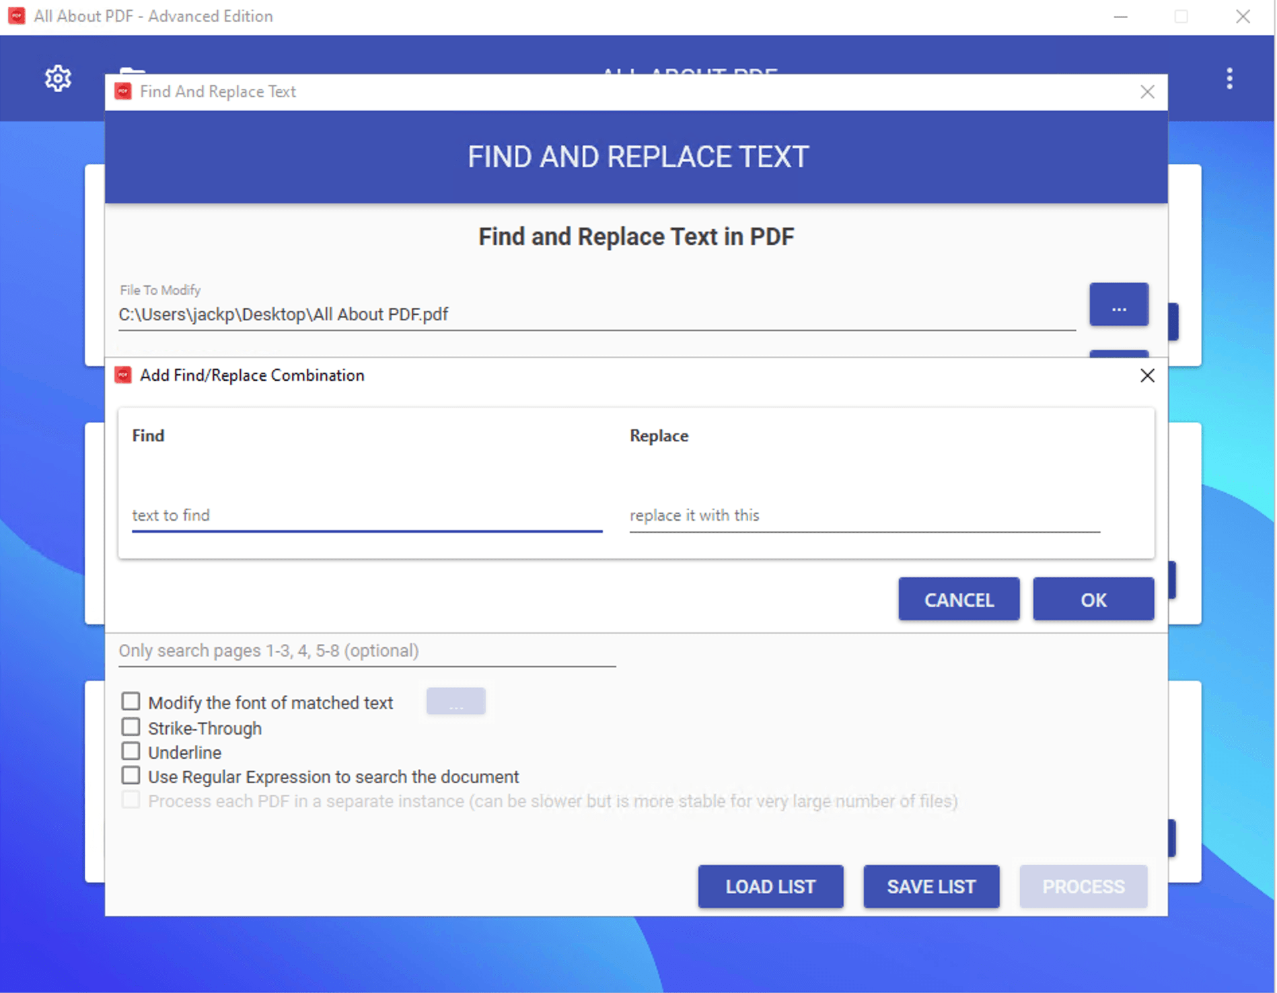Close the Add Find/Replace Combination dialog
The image size is (1277, 993).
[x=1147, y=375]
